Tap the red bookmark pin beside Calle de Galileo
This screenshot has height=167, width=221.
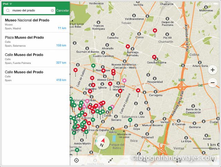(76, 70)
